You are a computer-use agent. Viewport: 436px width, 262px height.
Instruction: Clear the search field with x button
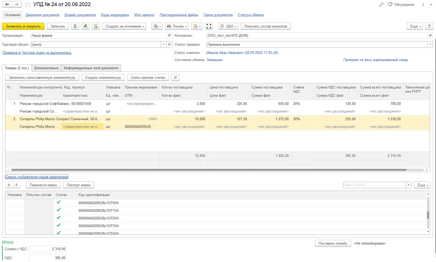(x=409, y=185)
